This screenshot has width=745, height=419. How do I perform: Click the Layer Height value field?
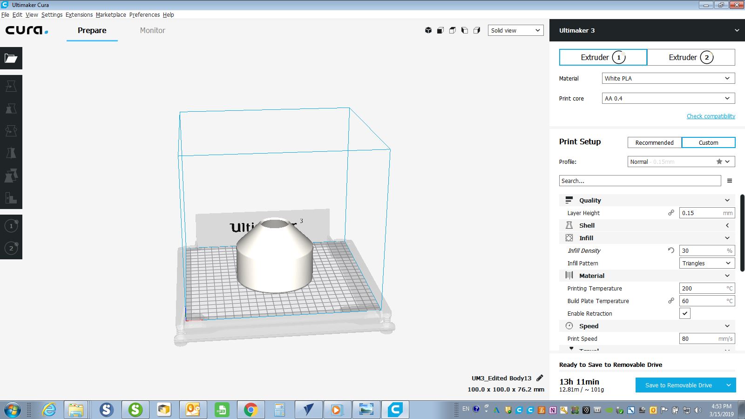(x=707, y=213)
